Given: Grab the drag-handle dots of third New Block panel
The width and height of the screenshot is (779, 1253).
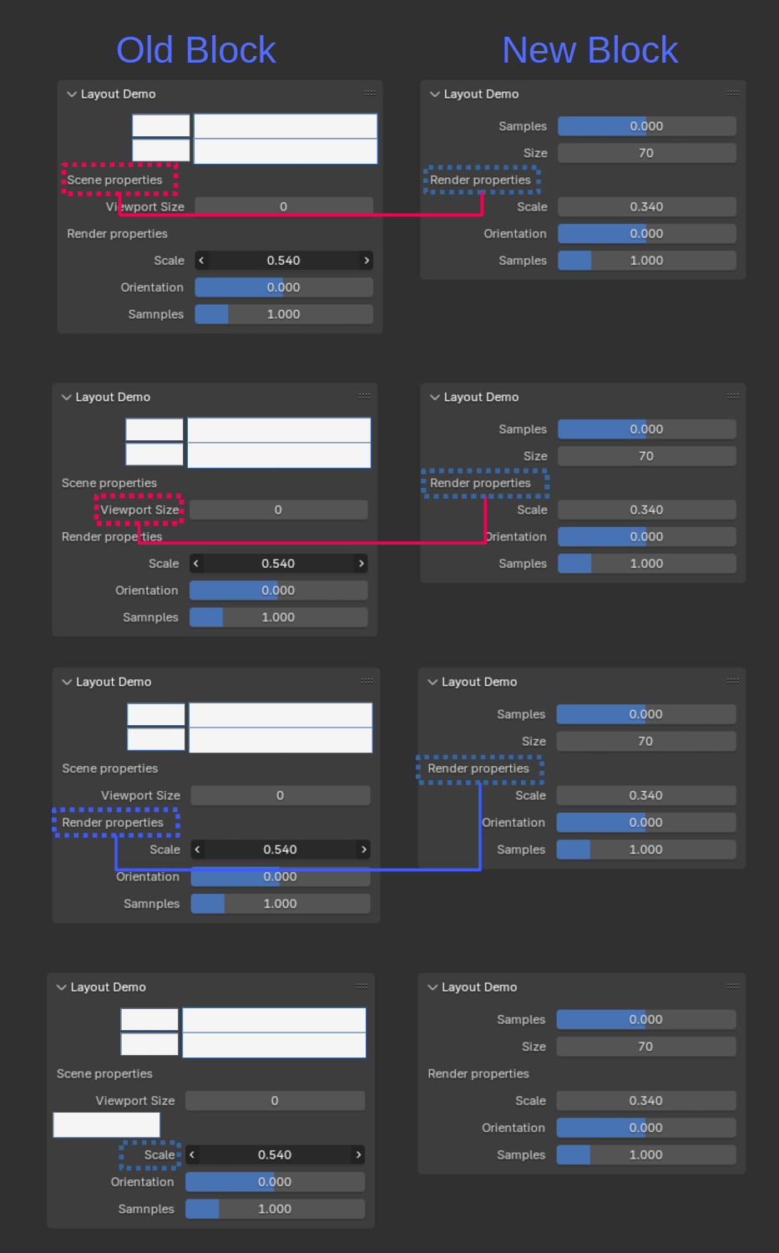Looking at the screenshot, I should [733, 681].
